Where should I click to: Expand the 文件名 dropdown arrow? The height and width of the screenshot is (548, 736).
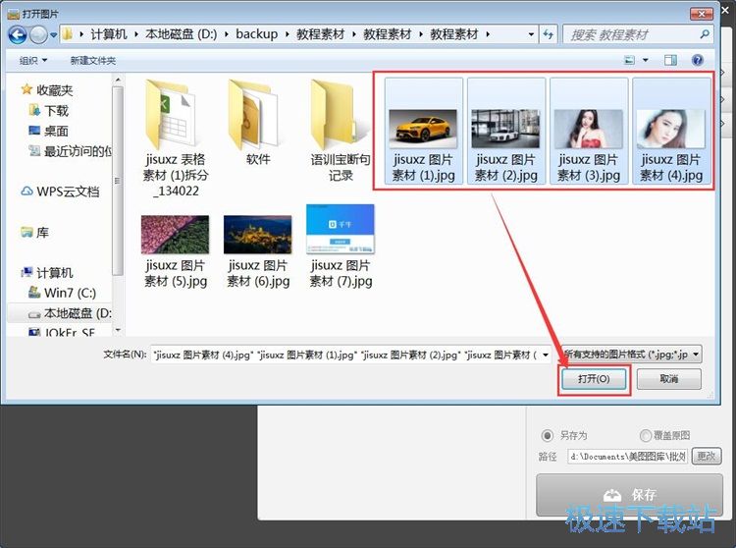pos(545,355)
